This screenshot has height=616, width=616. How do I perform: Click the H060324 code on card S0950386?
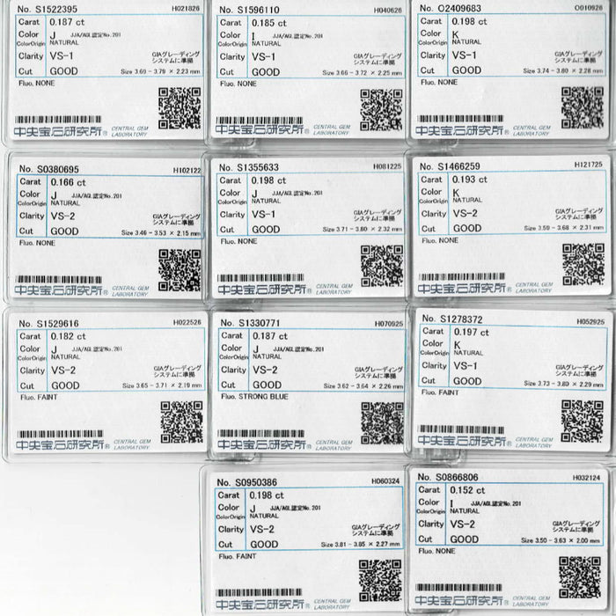(385, 481)
